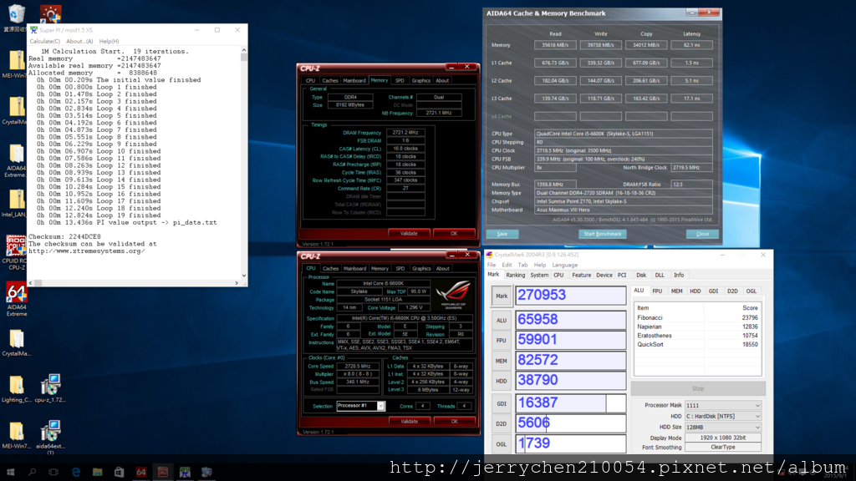856x481 pixels.
Task: Switch to CPU-Z via its taskbar icon
Action: pyautogui.click(x=163, y=472)
